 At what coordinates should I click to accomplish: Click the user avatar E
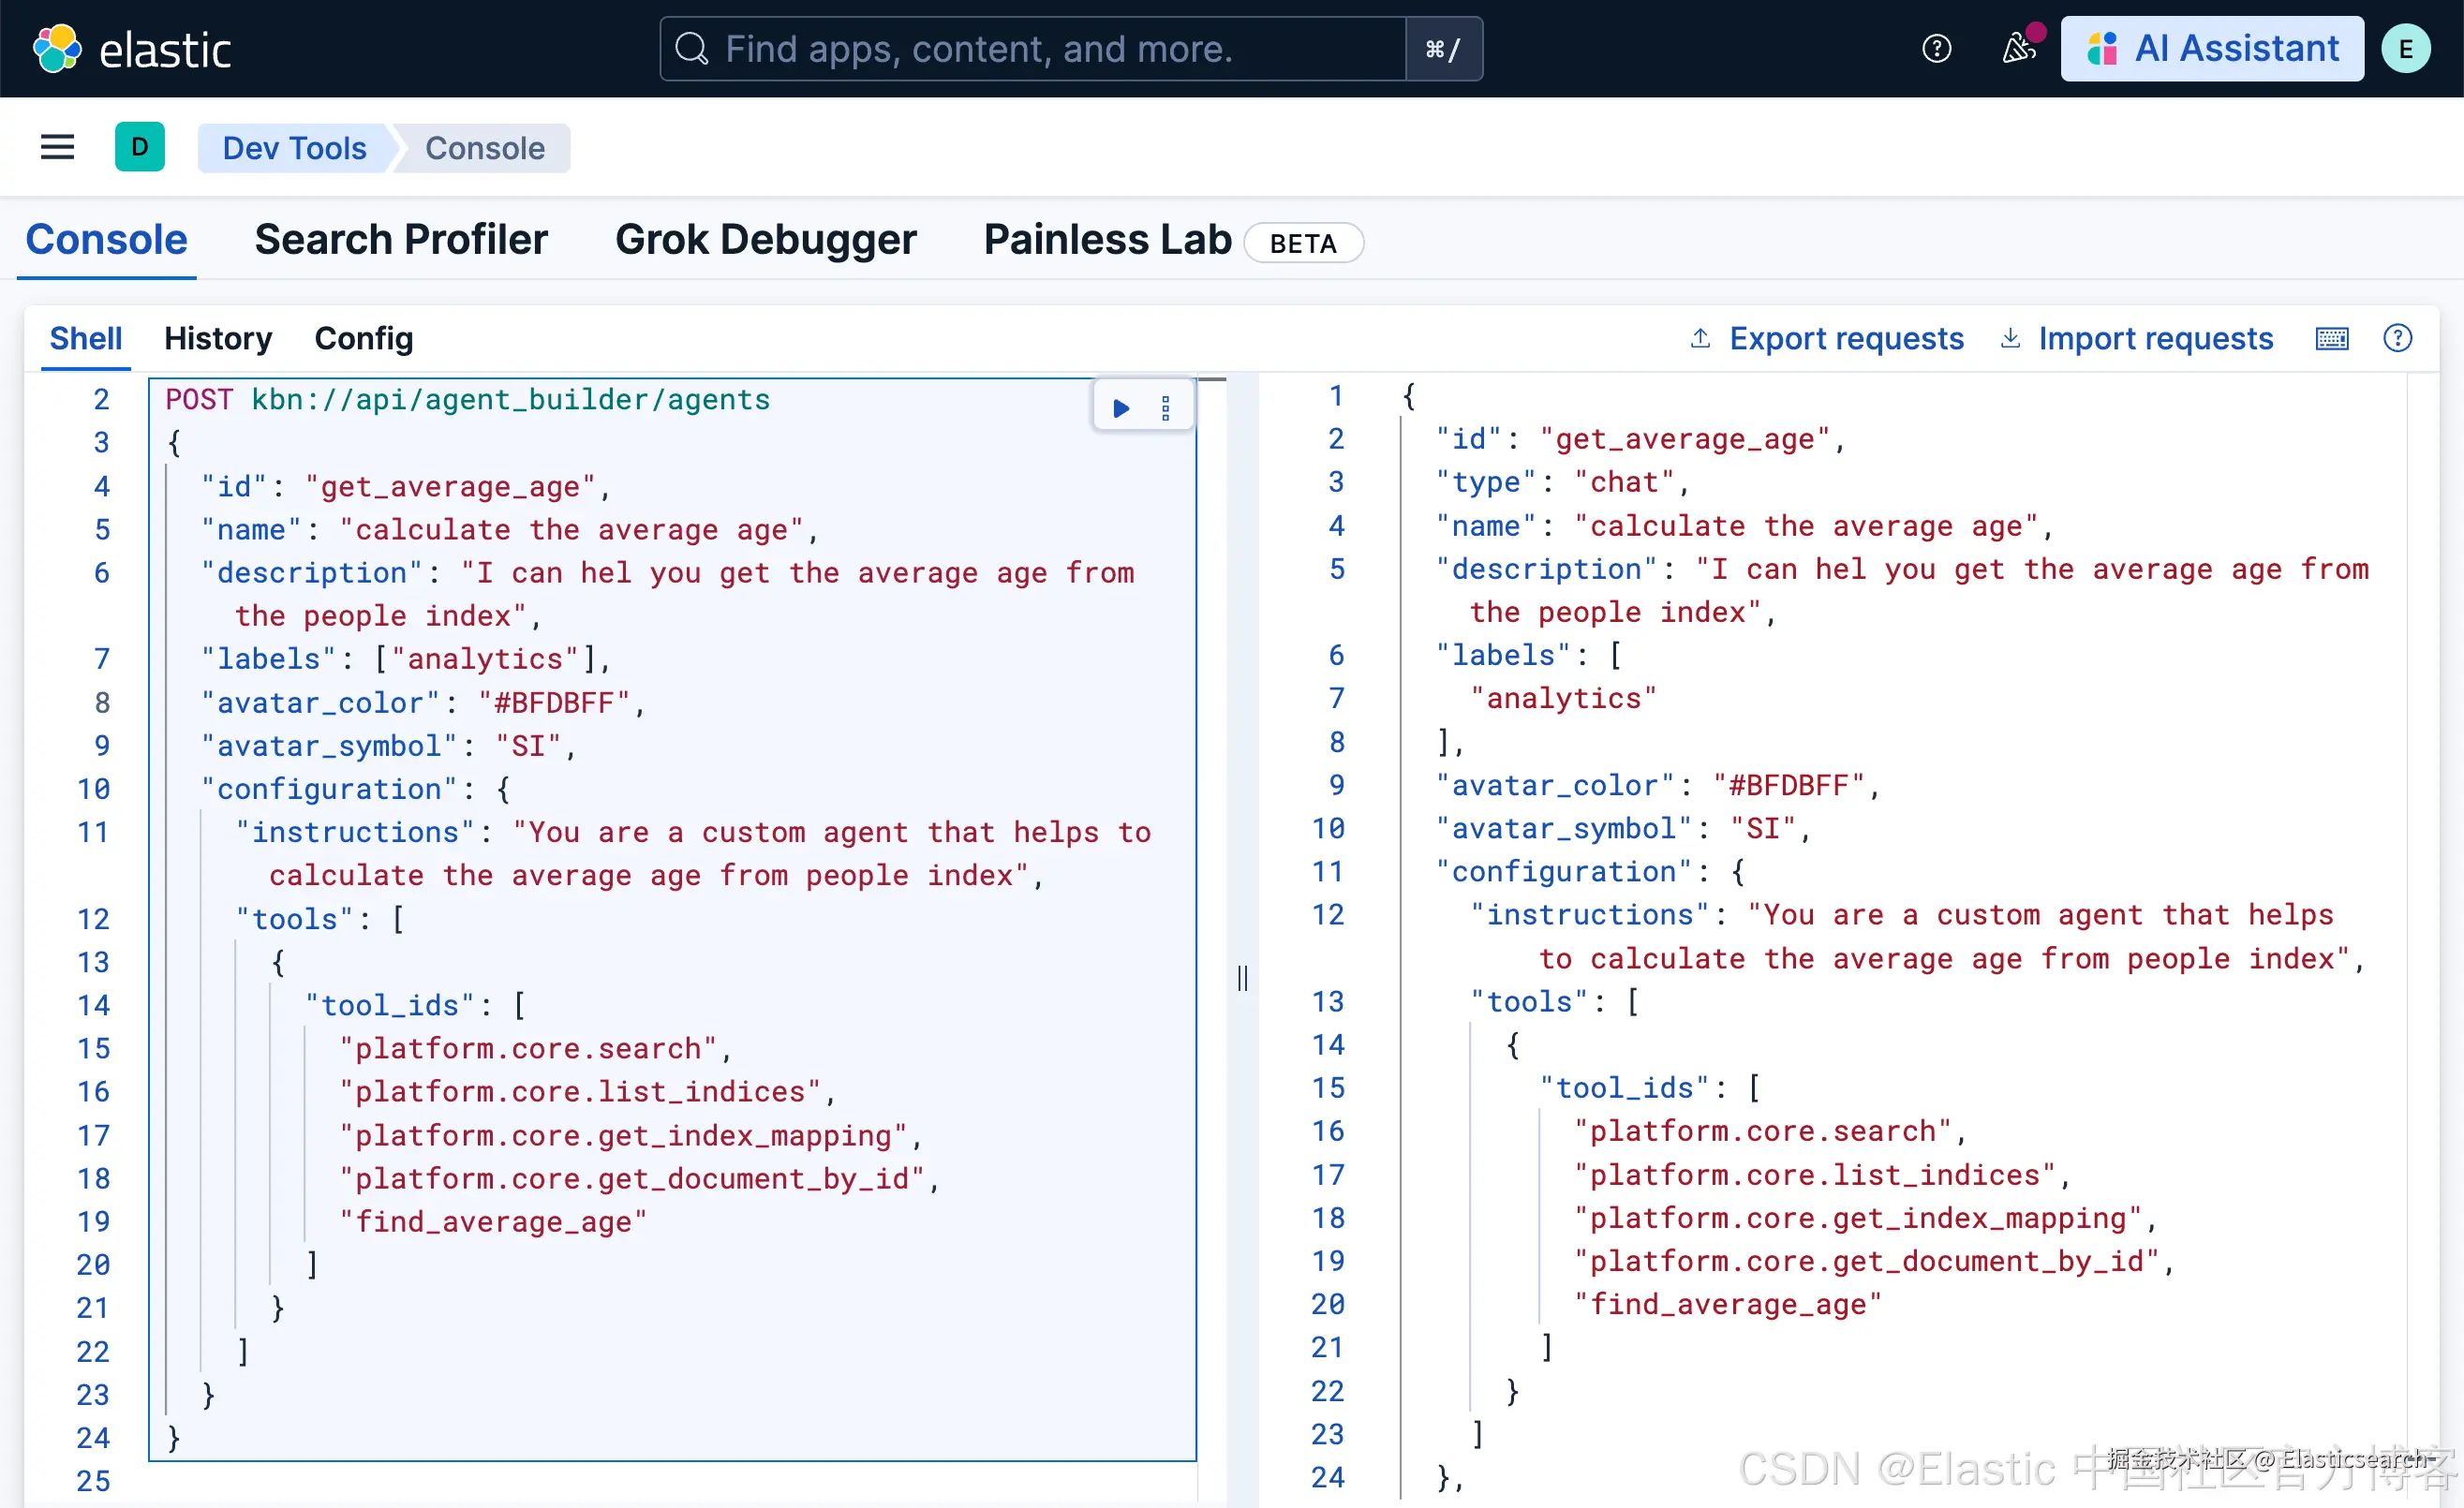point(2405,49)
